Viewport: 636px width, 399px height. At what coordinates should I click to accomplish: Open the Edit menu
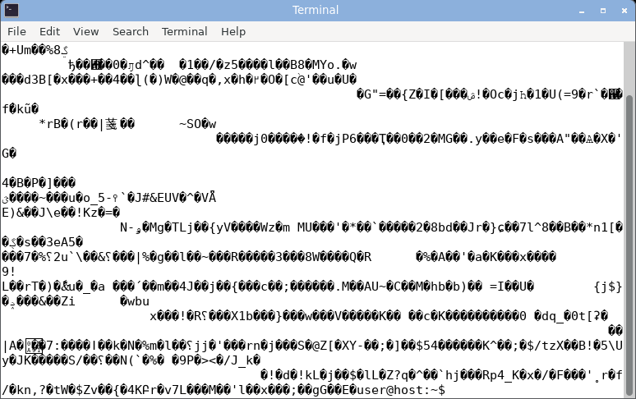coord(49,31)
